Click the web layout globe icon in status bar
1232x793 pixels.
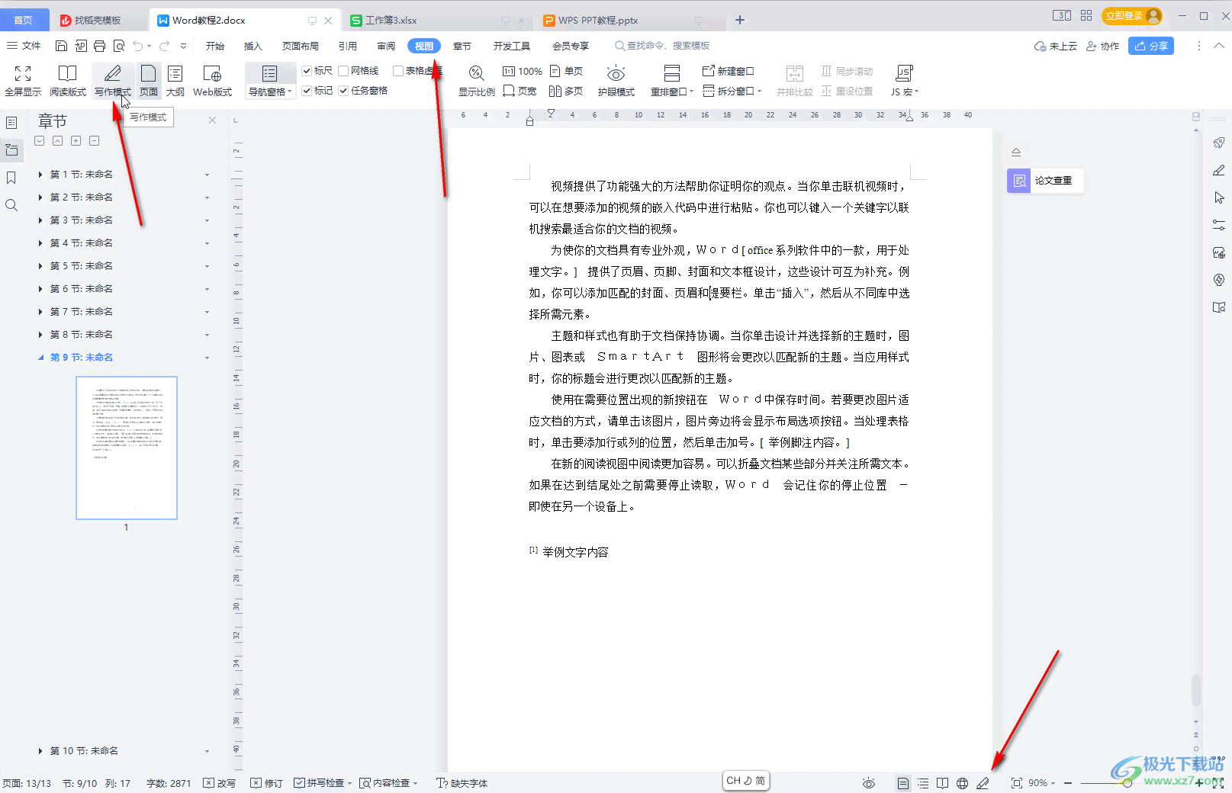963,783
